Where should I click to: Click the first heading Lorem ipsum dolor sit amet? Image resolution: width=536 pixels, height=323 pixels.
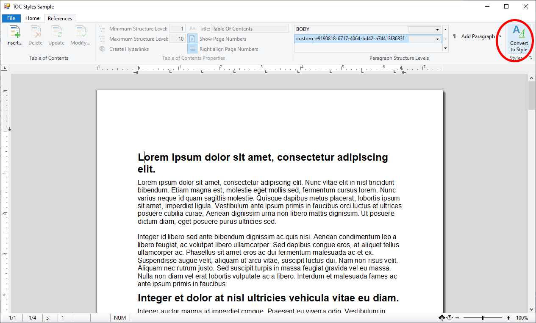coord(263,163)
